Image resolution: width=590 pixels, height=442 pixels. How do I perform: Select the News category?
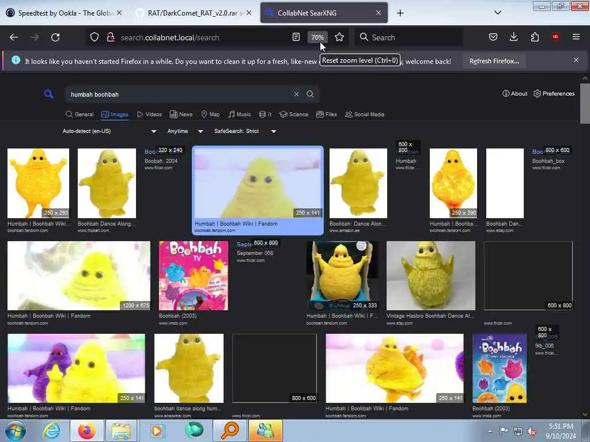click(x=181, y=115)
